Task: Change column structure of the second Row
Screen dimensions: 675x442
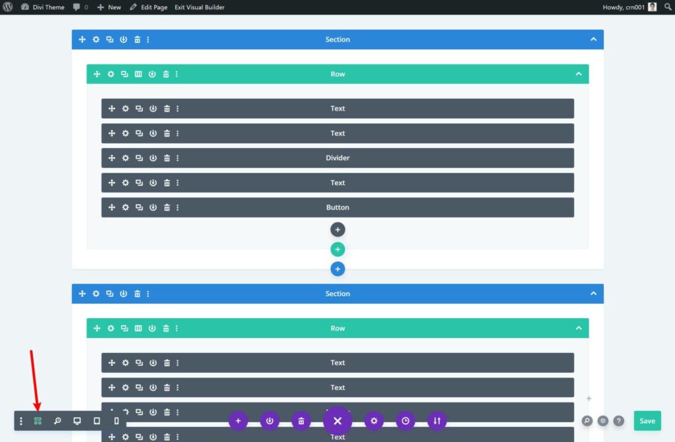Action: pyautogui.click(x=138, y=329)
